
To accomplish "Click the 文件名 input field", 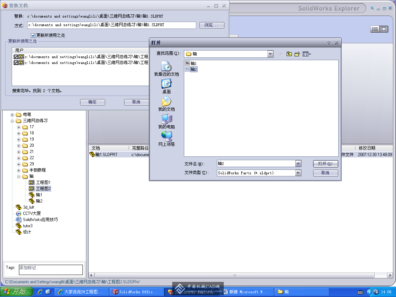I will (x=256, y=164).
